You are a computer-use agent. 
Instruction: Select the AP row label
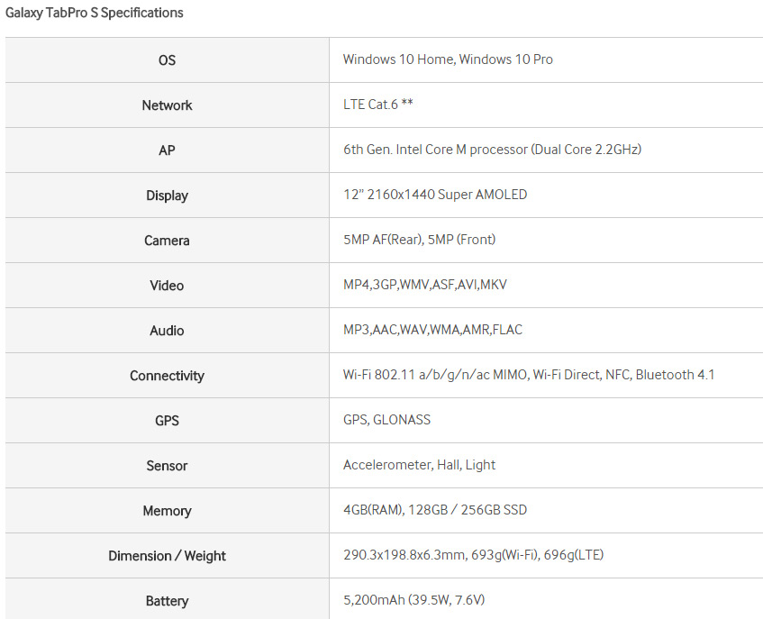pyautogui.click(x=167, y=150)
